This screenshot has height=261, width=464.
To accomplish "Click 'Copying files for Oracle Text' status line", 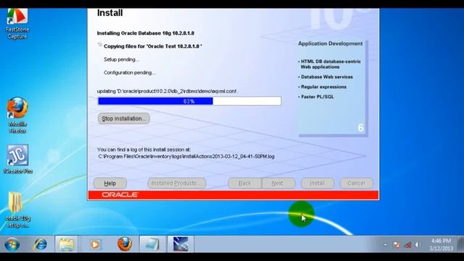I will [x=153, y=46].
